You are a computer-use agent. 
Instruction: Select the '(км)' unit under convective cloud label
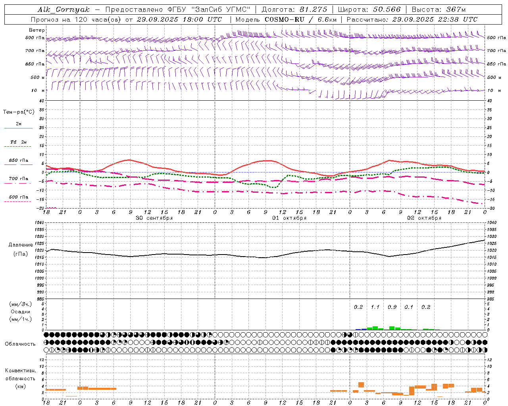point(21,386)
